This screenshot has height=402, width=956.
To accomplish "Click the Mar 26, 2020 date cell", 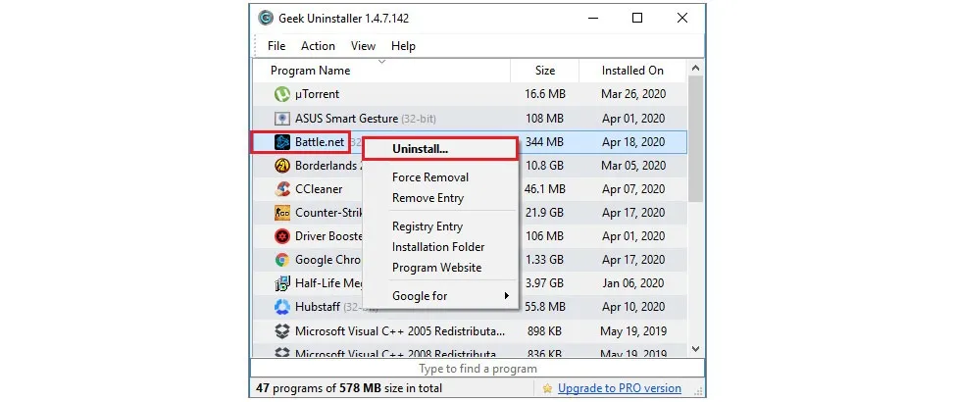I will (633, 94).
